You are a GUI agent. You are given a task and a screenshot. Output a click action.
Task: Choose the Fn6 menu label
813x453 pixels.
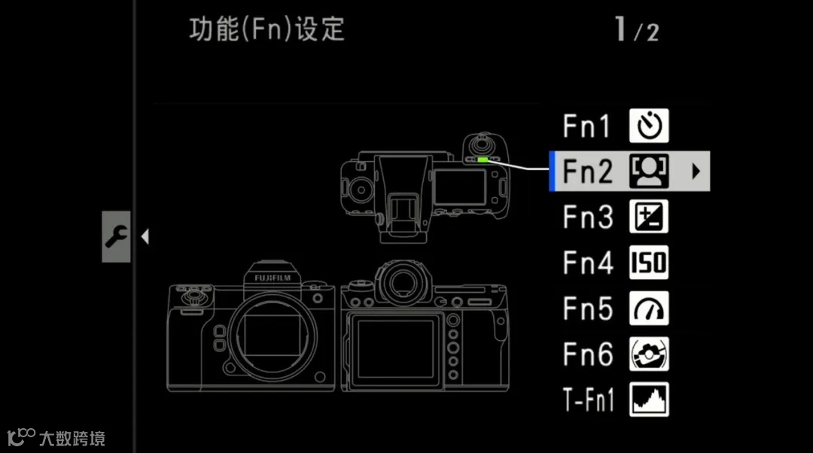588,354
